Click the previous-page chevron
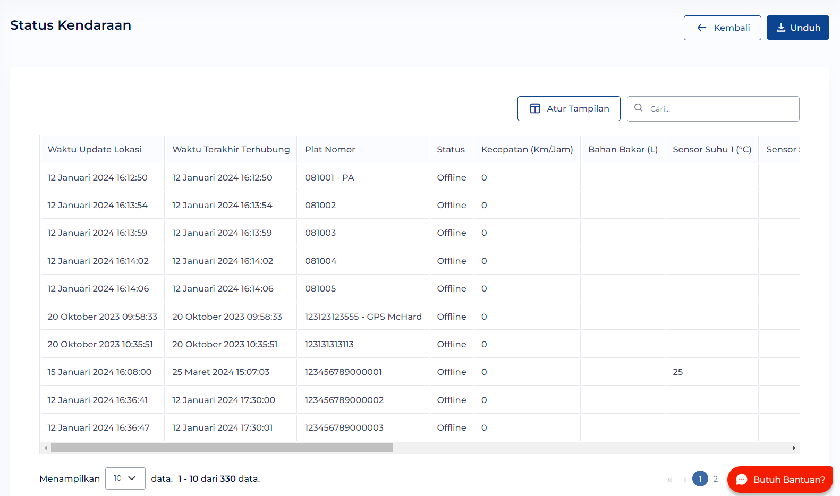The width and height of the screenshot is (840, 496). click(685, 480)
